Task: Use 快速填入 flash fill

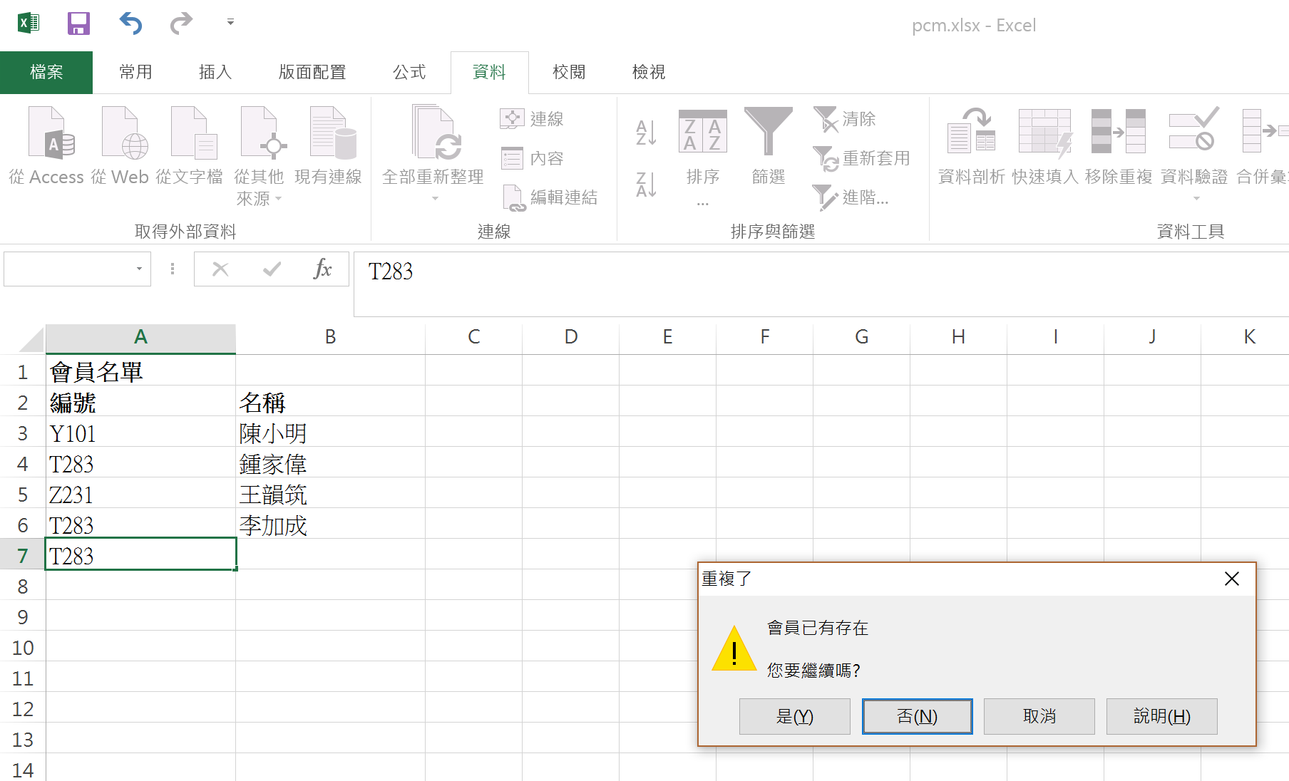Action: click(1044, 146)
